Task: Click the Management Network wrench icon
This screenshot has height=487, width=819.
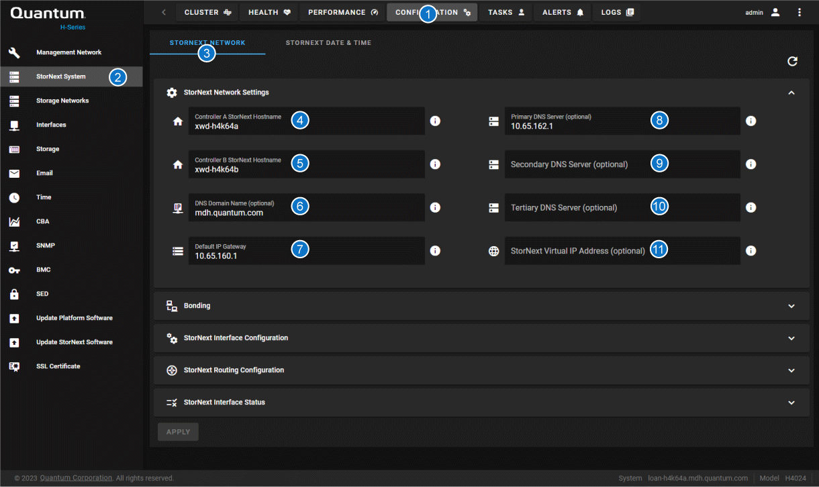Action: coord(14,52)
